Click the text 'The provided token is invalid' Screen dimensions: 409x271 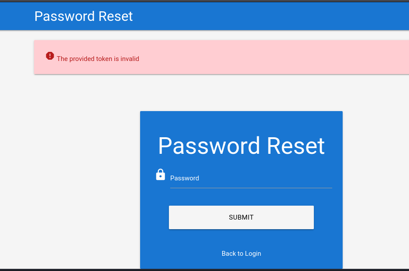click(98, 59)
